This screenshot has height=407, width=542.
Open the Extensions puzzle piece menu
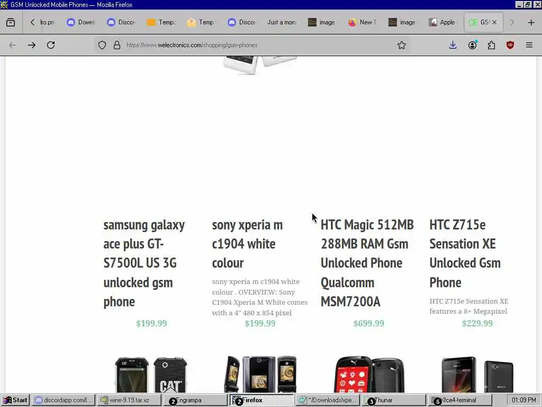pyautogui.click(x=492, y=45)
